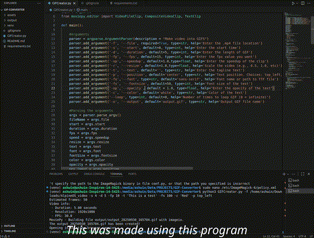Expand the output folder
Image resolution: width=314 pixels, height=238 pixels.
tap(12, 20)
